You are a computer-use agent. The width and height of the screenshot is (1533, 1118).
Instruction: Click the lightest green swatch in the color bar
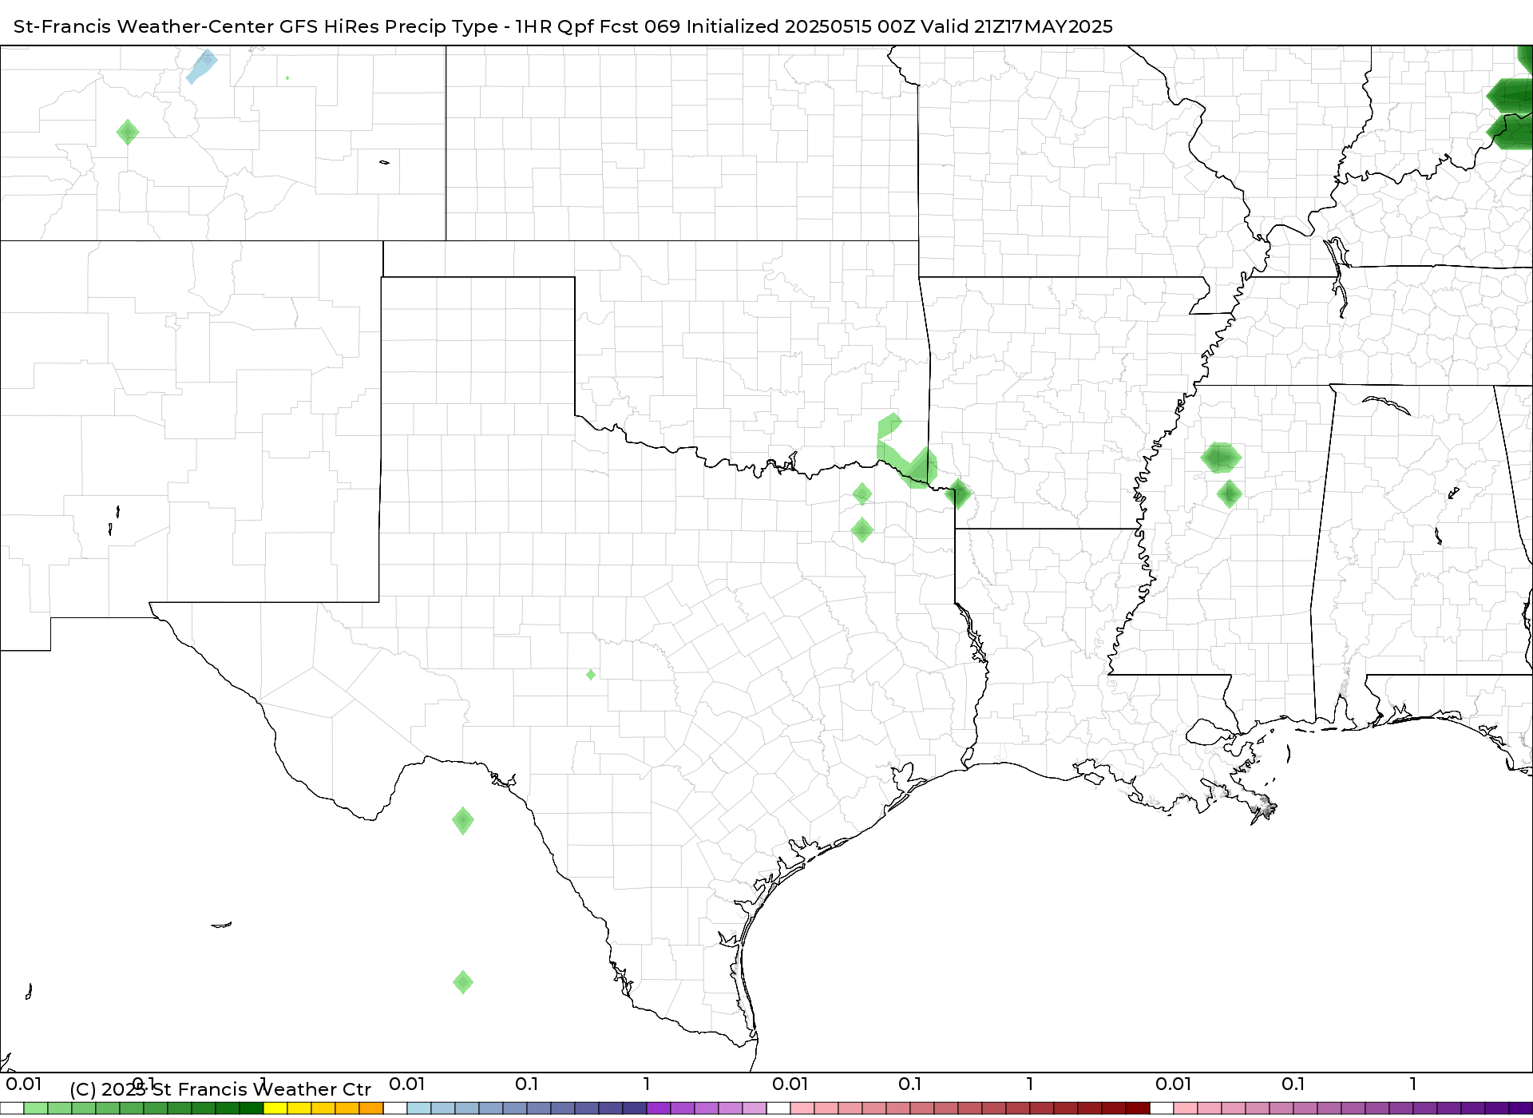(36, 1108)
